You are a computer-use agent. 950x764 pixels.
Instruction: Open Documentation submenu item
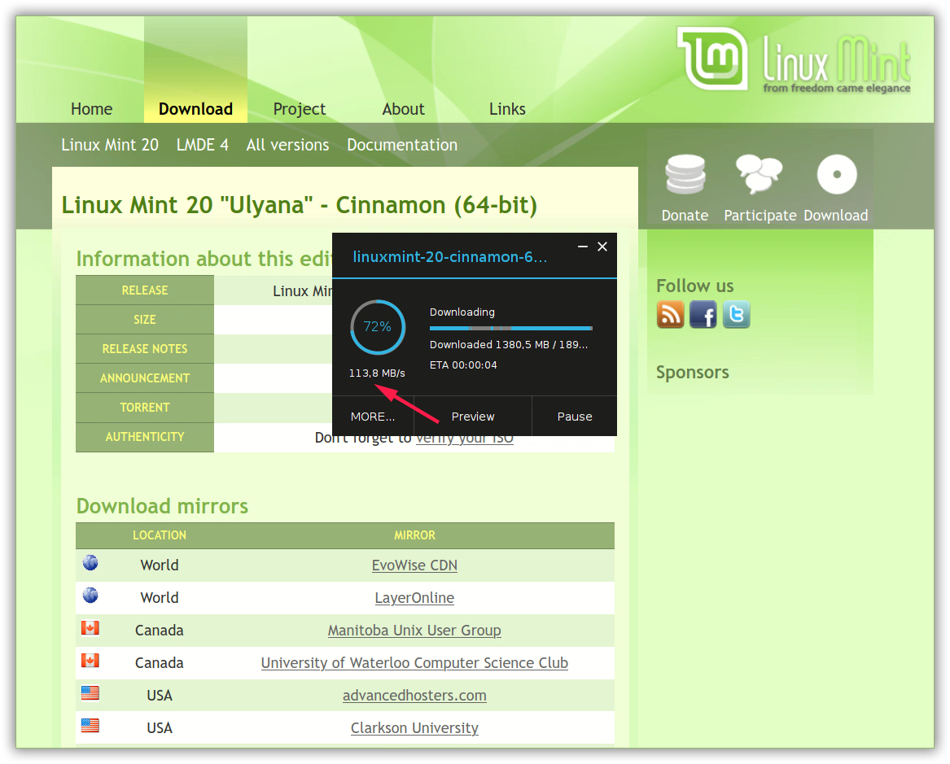tap(402, 146)
